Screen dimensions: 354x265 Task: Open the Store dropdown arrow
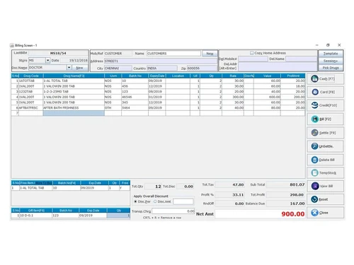click(x=47, y=61)
